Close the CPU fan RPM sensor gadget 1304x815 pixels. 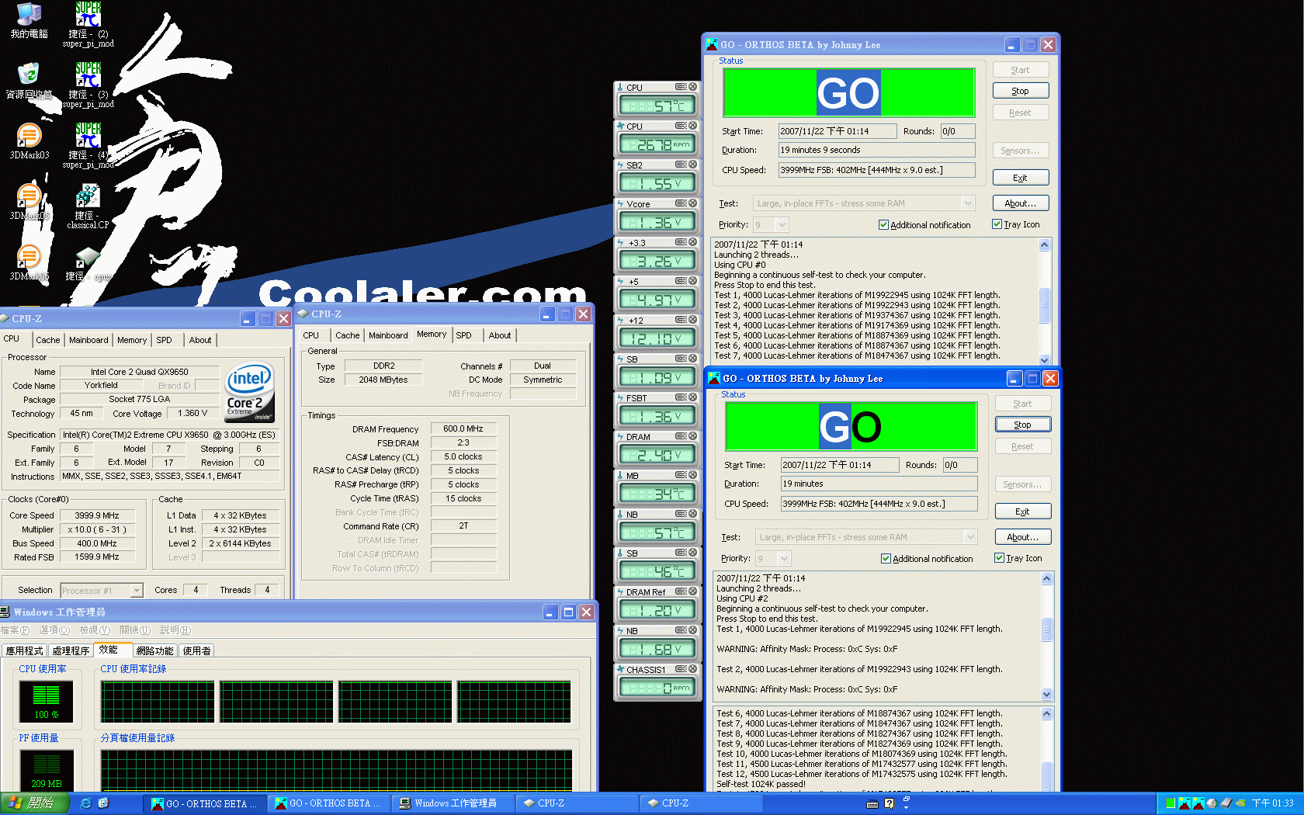[692, 126]
